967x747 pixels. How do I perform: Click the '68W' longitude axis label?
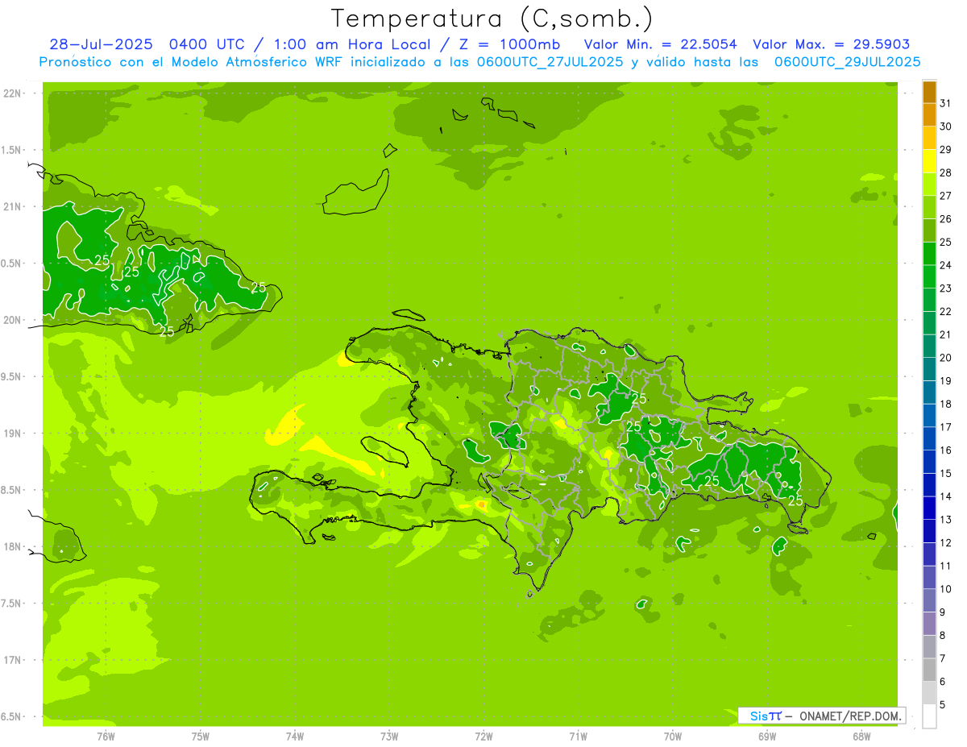pyautogui.click(x=861, y=737)
